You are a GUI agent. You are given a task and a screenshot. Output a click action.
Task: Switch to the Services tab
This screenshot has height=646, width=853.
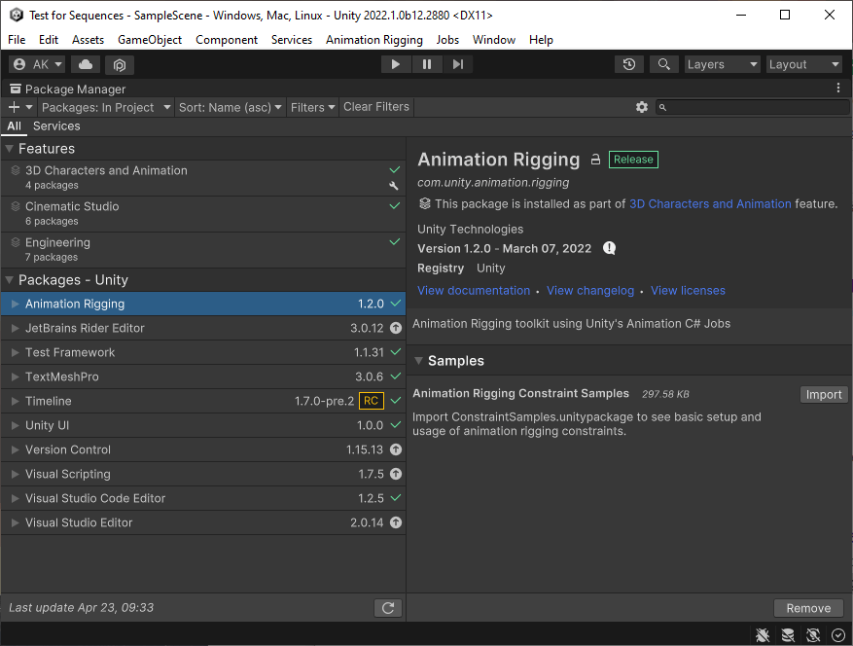pos(56,126)
